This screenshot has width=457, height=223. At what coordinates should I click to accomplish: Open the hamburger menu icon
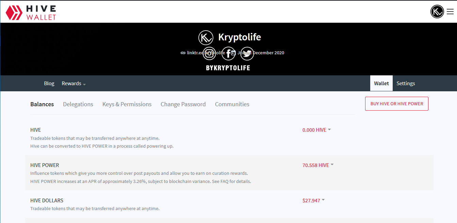click(450, 12)
